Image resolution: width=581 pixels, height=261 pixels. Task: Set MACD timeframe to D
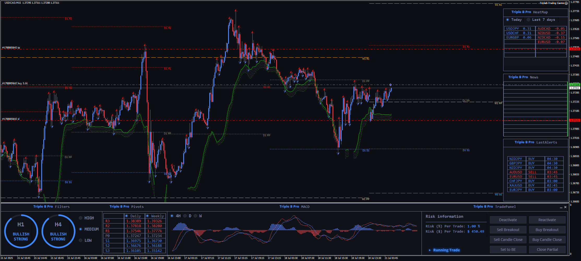(x=185, y=216)
